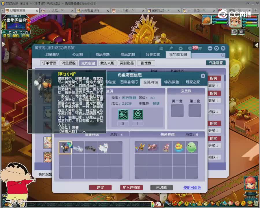
Task: Click the share arrow icon in 藏宝阁 header
Action: [171, 48]
